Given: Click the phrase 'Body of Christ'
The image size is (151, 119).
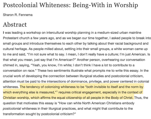Looking at the screenshot, I should pyautogui.click(x=122, y=98).
